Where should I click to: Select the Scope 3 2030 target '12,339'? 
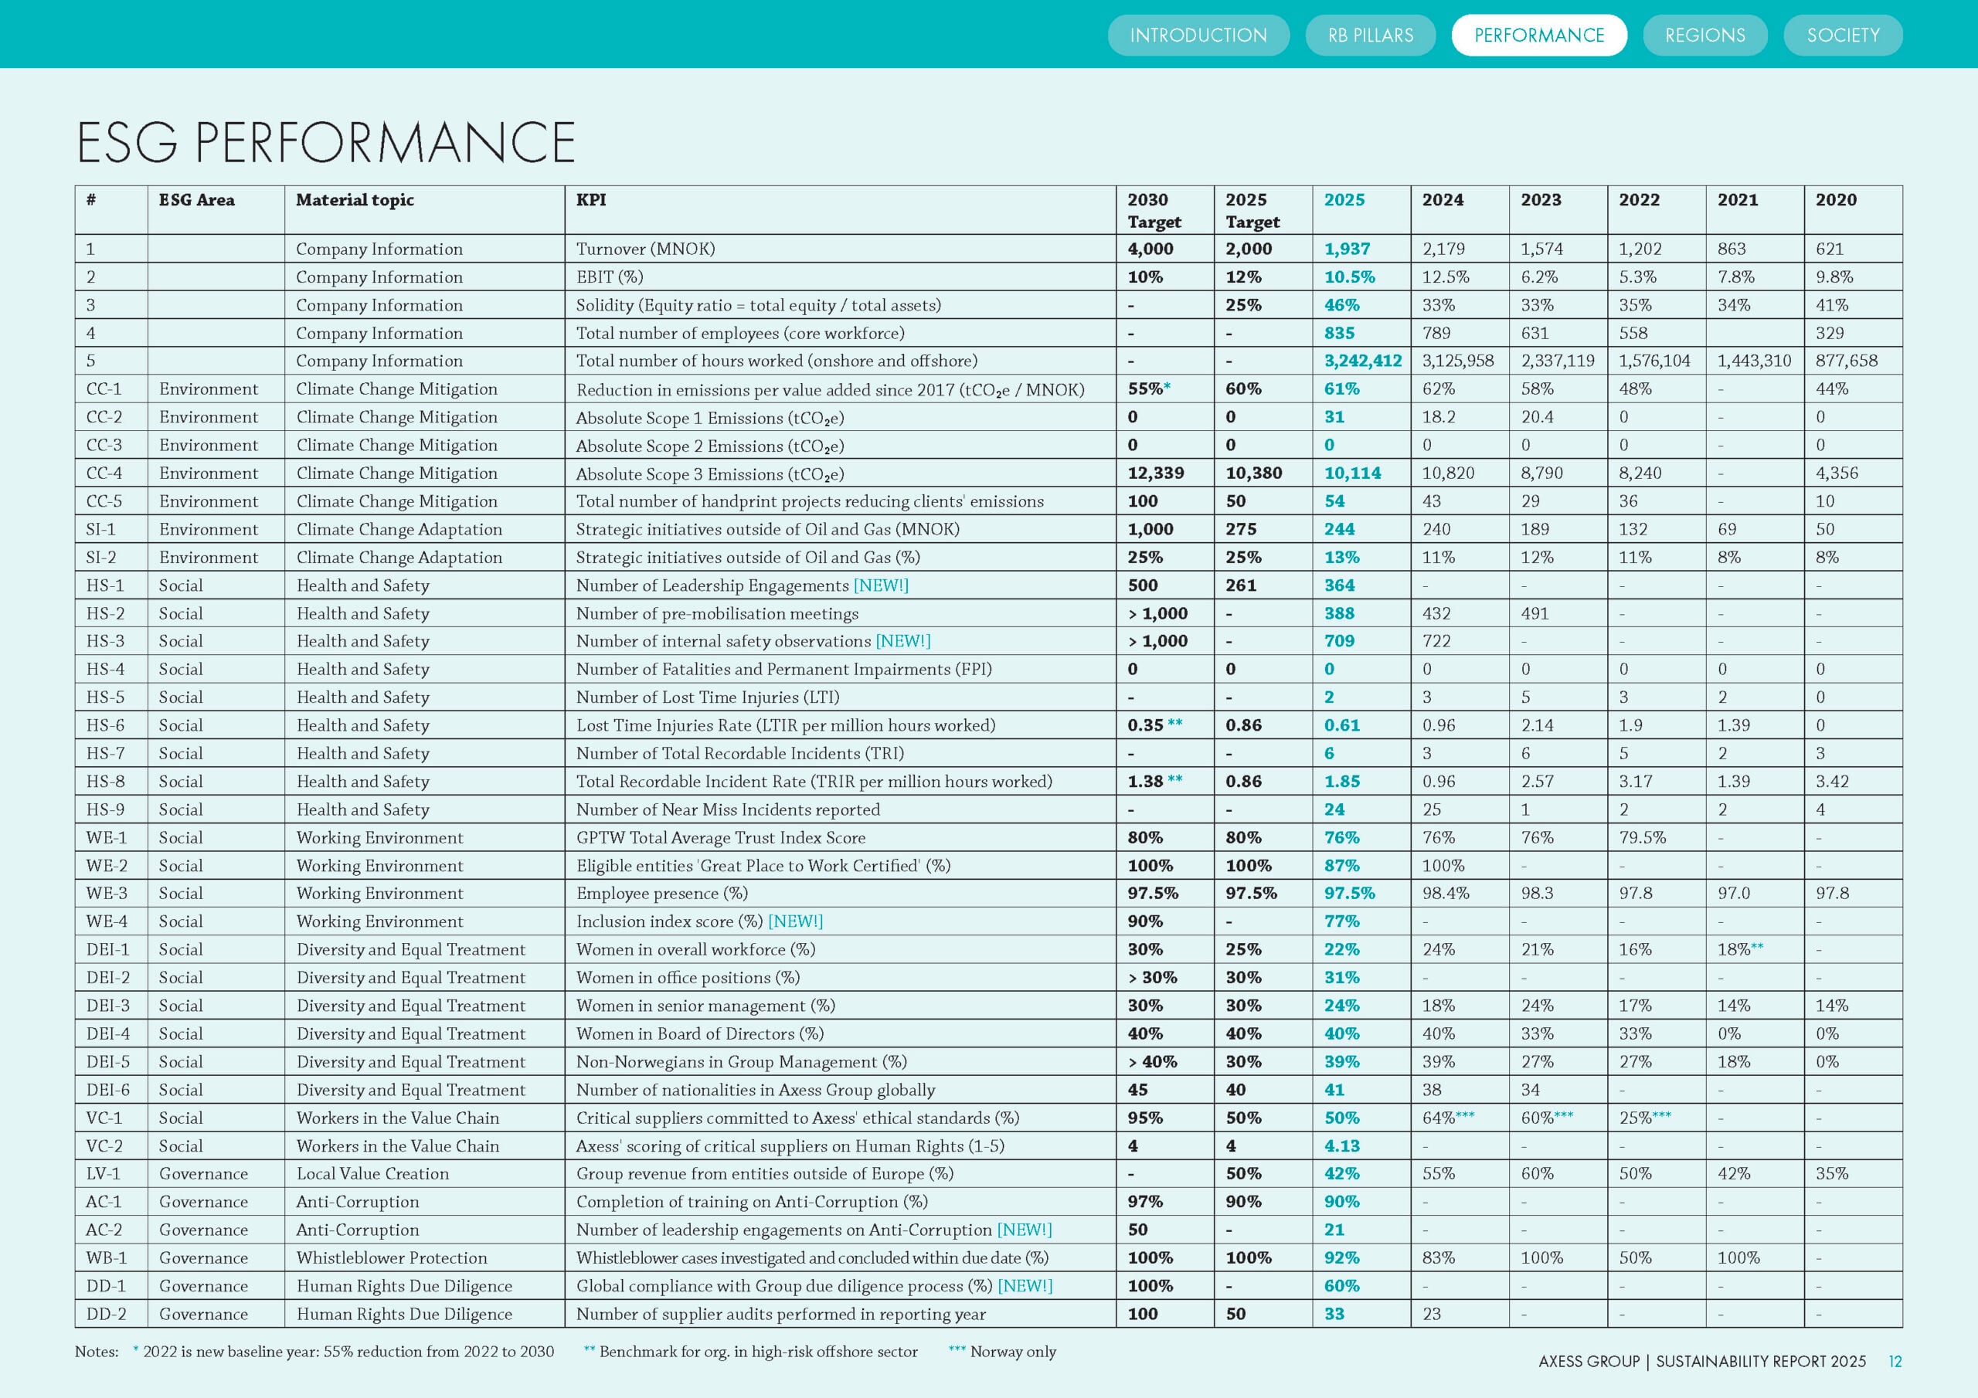click(x=1155, y=473)
